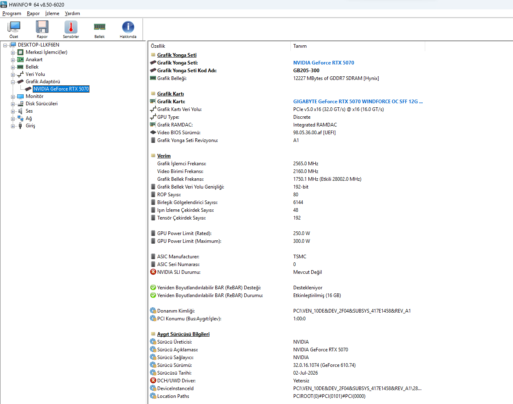Viewport: 513px width, 404px height.
Task: Select the 12227 MBytes of GDDR7 SDRAM value
Action: click(336, 78)
